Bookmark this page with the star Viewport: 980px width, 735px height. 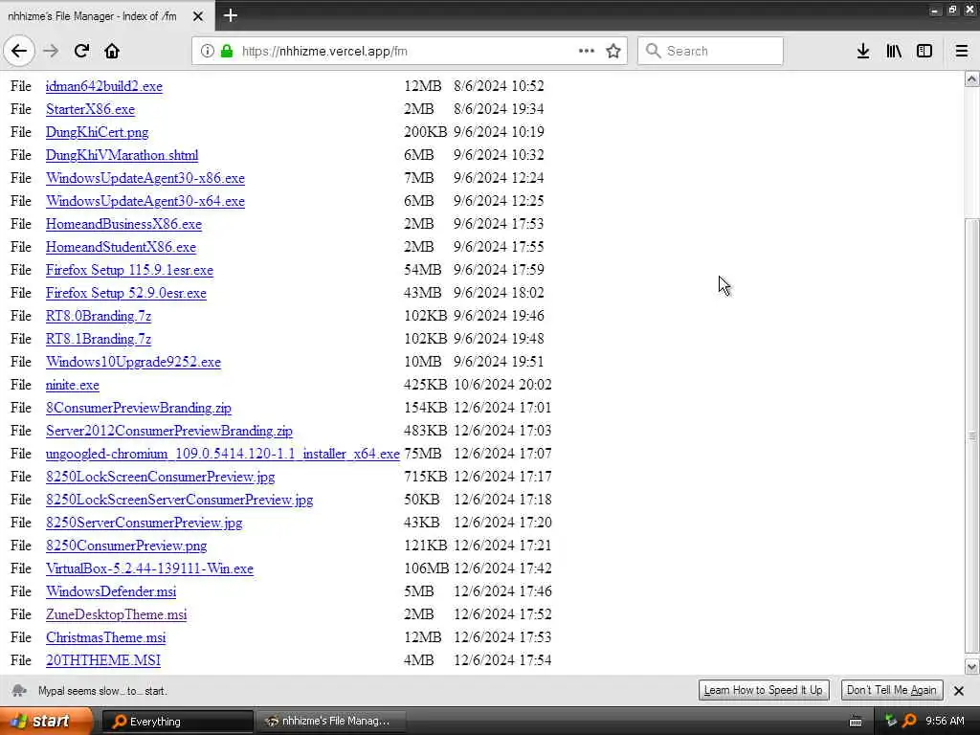click(613, 51)
